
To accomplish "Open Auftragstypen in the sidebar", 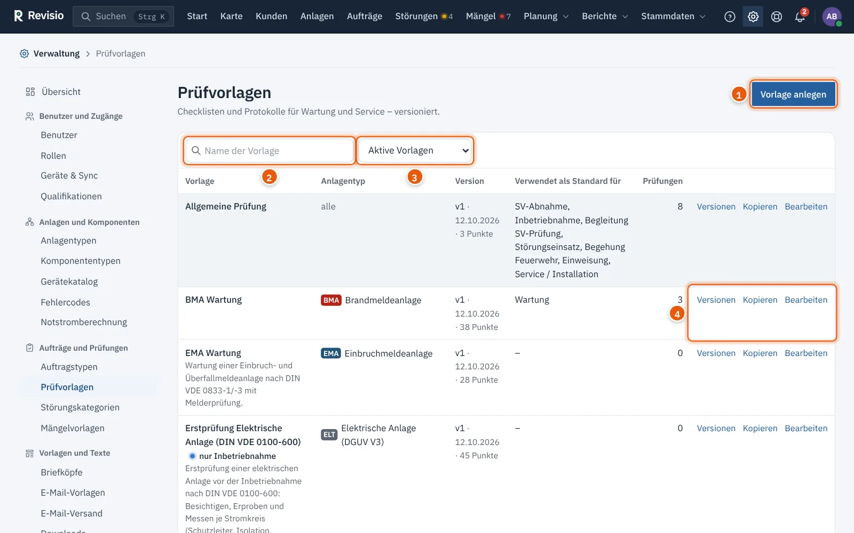I will pos(69,367).
